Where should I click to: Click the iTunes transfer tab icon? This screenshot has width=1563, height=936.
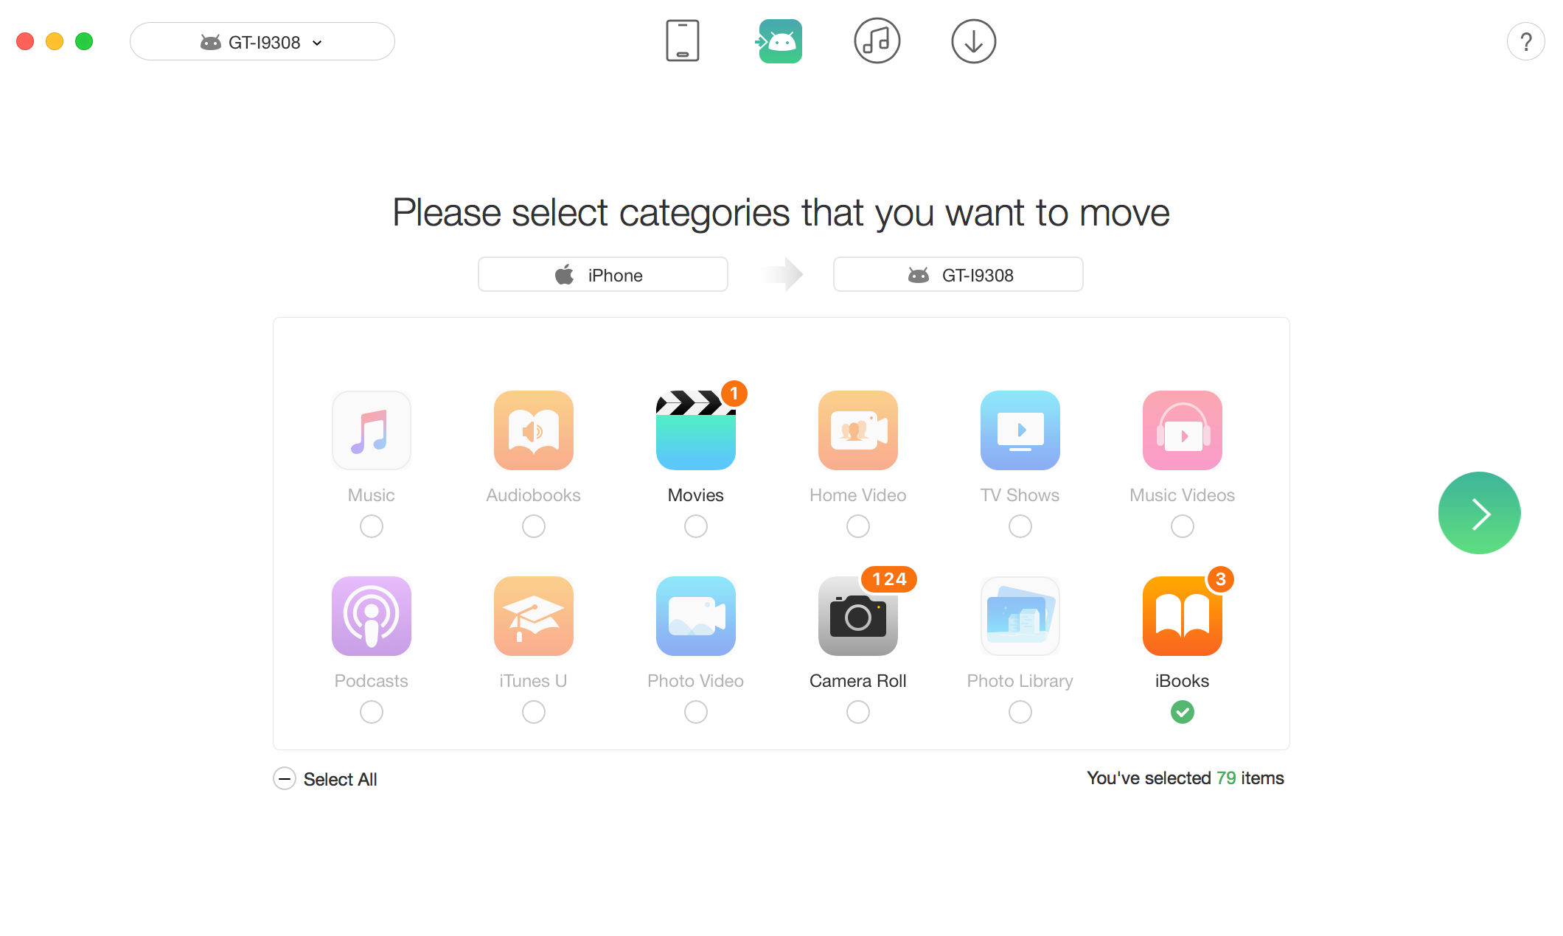tap(874, 42)
